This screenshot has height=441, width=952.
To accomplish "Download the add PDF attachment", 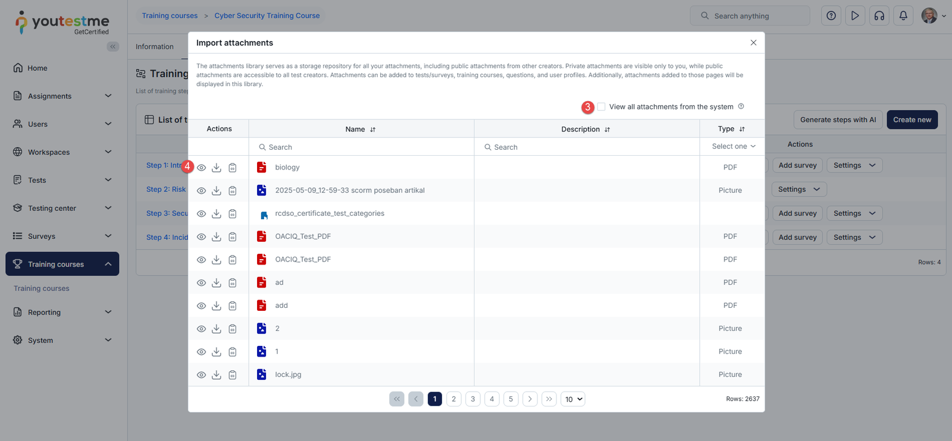I will [x=217, y=306].
